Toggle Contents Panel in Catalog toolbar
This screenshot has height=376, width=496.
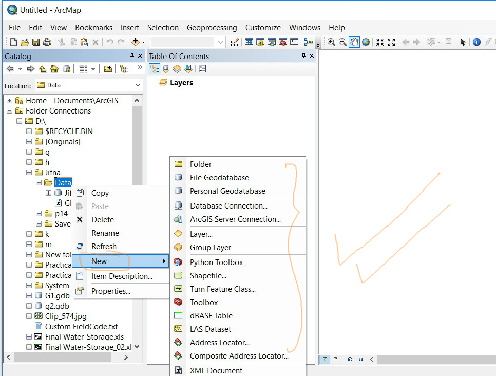(x=124, y=69)
